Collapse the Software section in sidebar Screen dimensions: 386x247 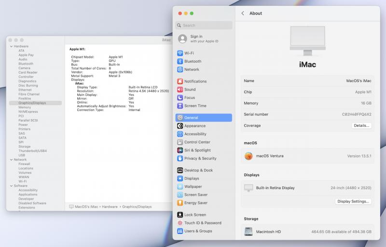11,186
